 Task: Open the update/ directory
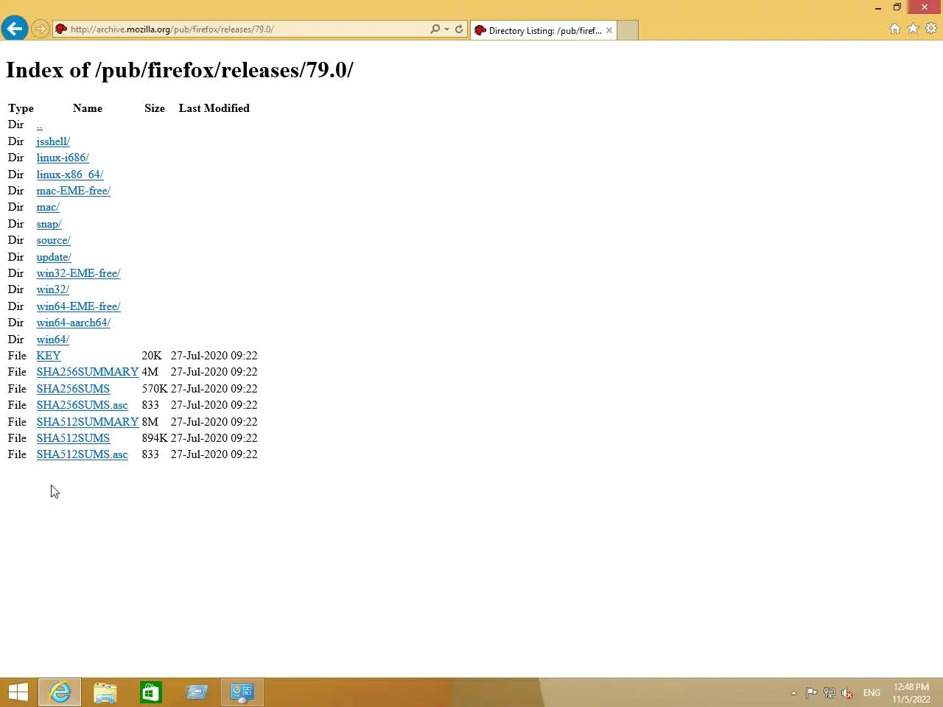pos(54,257)
